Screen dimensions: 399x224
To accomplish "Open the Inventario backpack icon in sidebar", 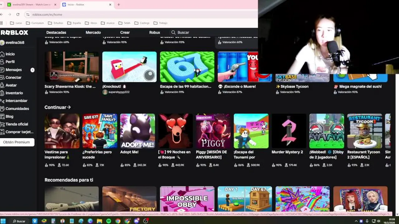I will [2, 93].
